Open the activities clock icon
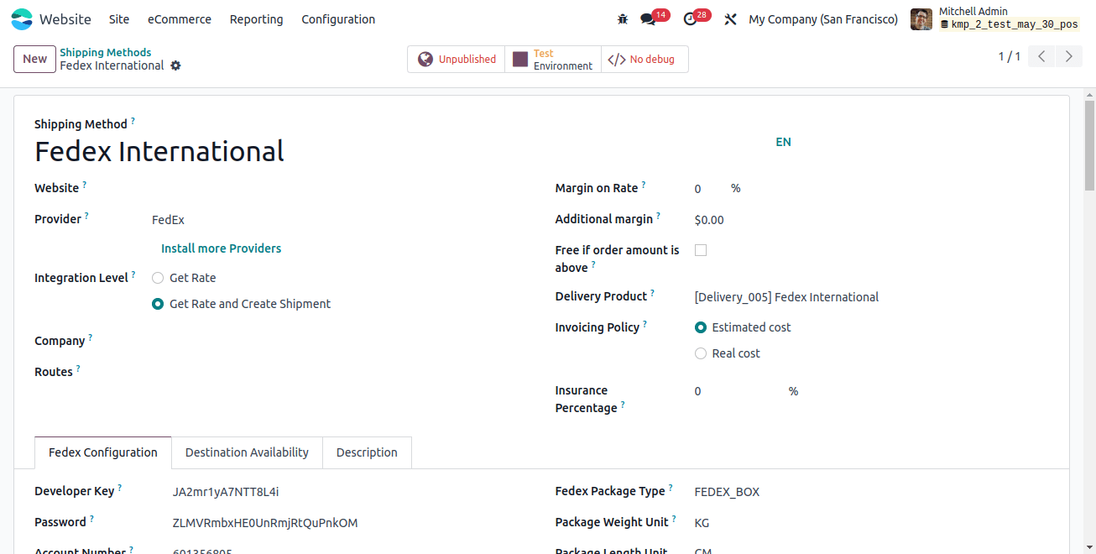 [x=690, y=18]
